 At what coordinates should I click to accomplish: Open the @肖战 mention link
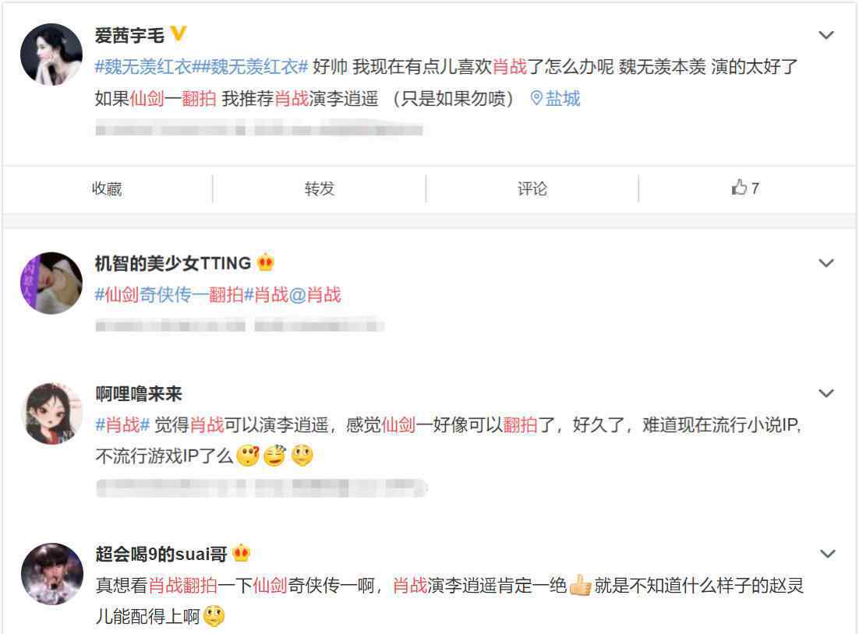(x=314, y=294)
